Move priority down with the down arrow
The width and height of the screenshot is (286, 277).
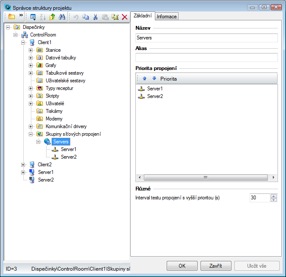tap(154, 78)
